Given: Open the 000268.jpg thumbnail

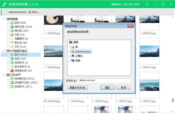Looking at the screenshot, I should 53,85.
